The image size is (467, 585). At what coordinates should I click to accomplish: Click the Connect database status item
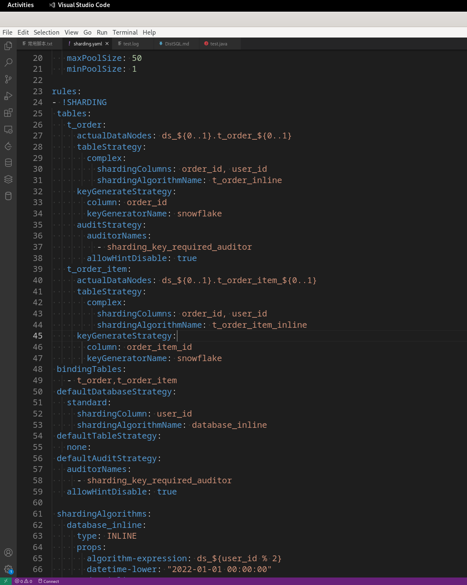click(49, 581)
